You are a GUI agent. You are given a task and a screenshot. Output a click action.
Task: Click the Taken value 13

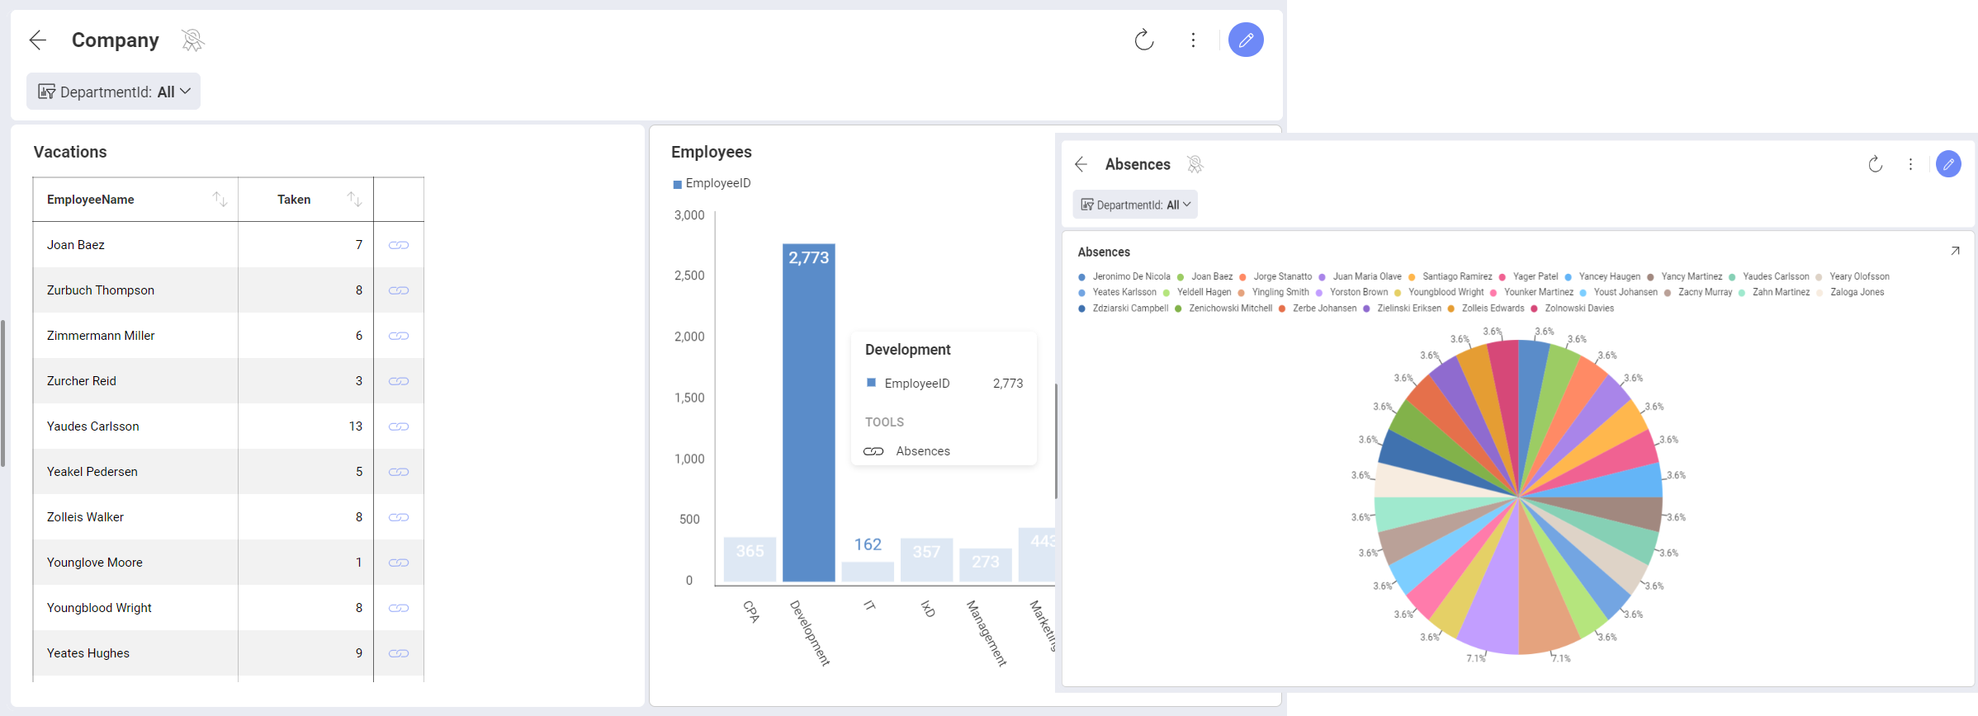pyautogui.click(x=356, y=426)
